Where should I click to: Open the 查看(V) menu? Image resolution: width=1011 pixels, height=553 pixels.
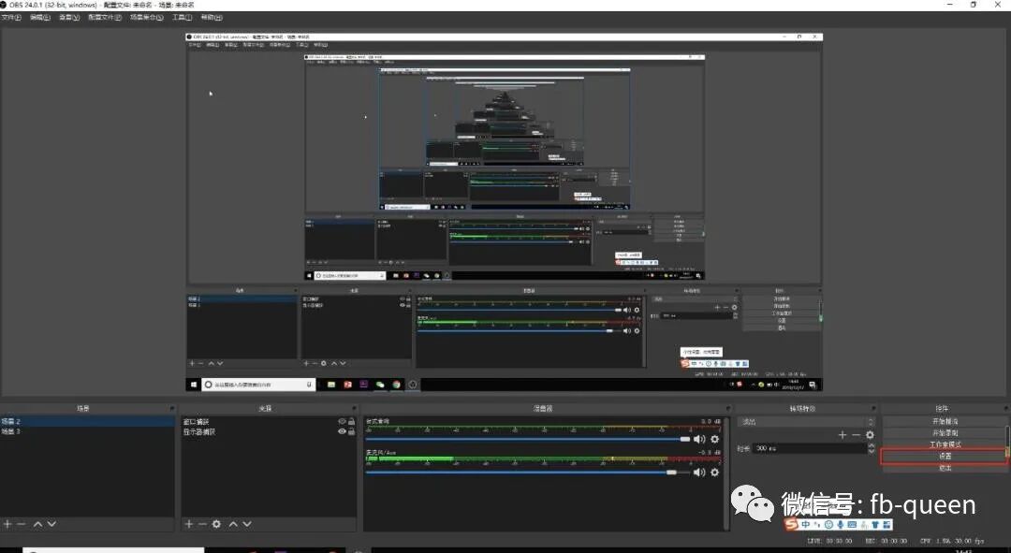(x=69, y=18)
